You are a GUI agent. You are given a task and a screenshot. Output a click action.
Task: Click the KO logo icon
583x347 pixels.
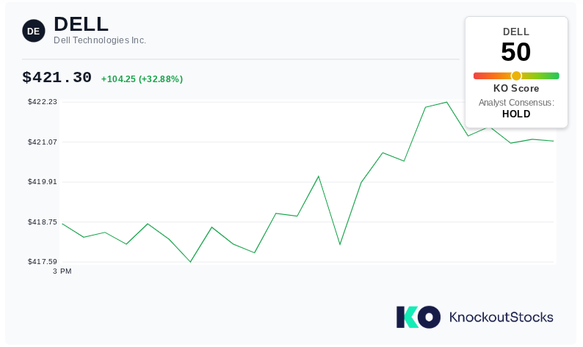pyautogui.click(x=419, y=317)
